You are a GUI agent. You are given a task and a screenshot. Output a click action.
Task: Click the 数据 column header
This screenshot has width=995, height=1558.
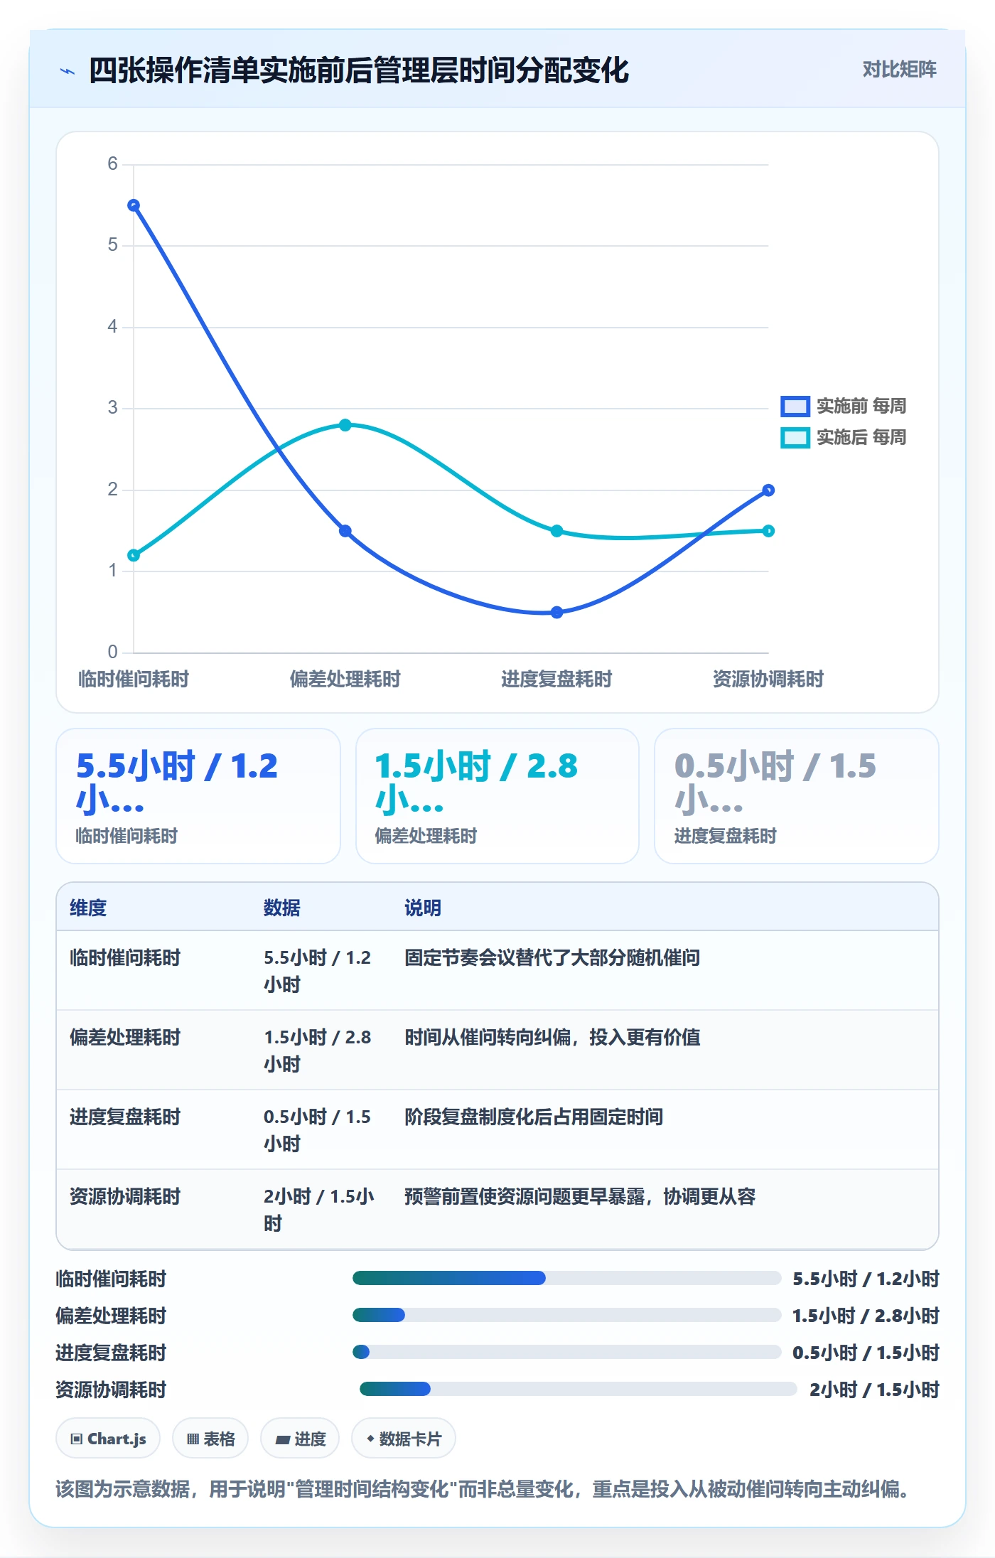(x=282, y=908)
